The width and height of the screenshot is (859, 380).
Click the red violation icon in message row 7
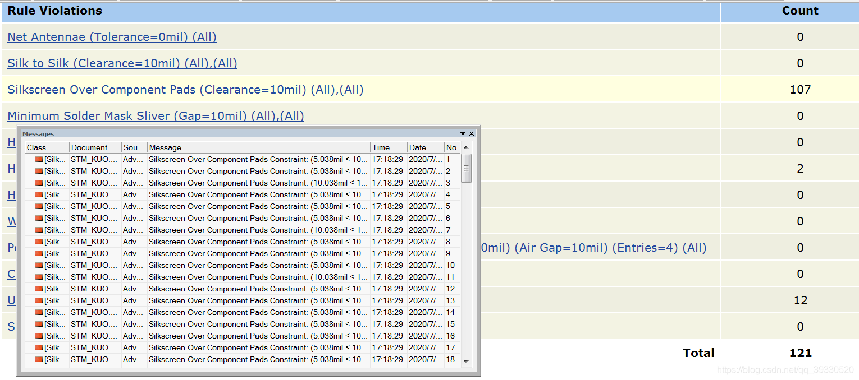tap(39, 230)
